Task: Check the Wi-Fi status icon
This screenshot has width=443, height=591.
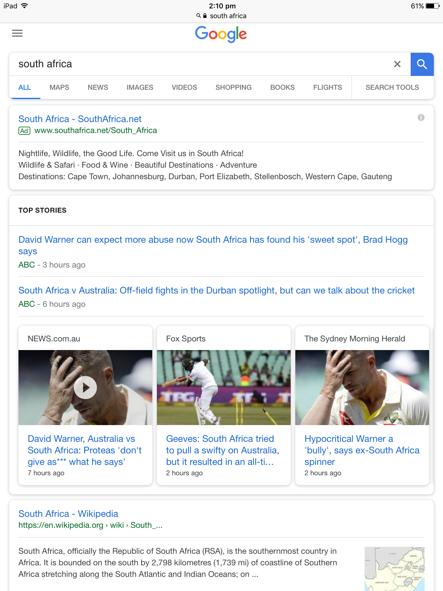Action: (x=25, y=6)
